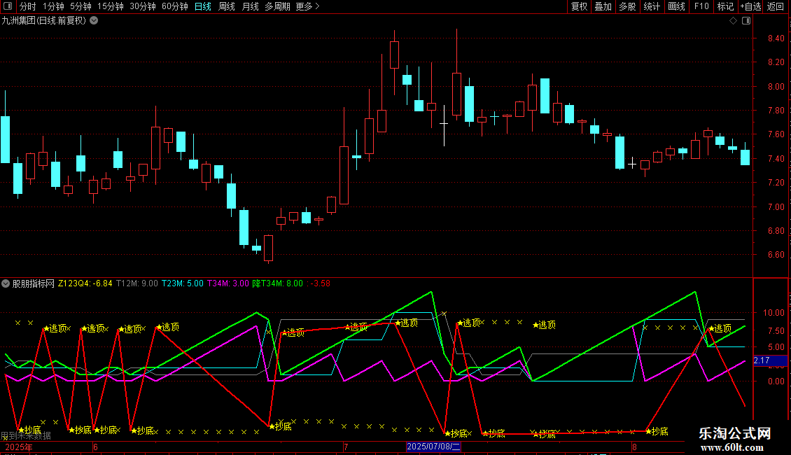Click the diamond icon at chart top-right

click(733, 20)
